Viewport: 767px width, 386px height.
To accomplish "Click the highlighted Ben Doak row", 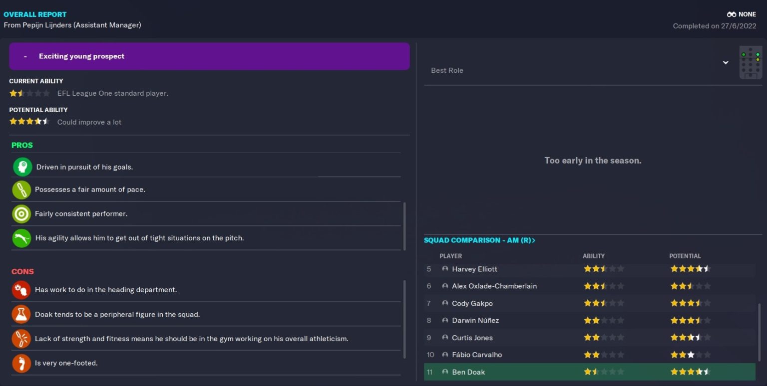I will click(x=589, y=372).
